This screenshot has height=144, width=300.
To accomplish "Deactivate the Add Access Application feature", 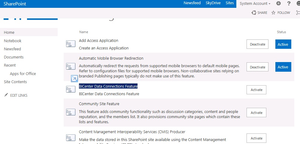I will click(258, 44).
